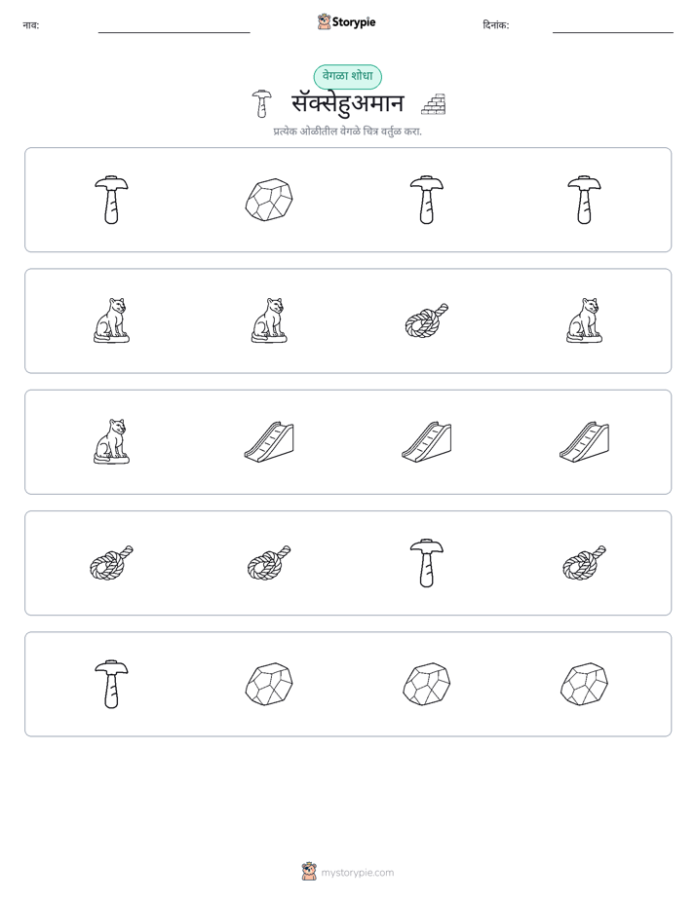
Task: Click the cat statue in the third row
Action: (x=111, y=441)
